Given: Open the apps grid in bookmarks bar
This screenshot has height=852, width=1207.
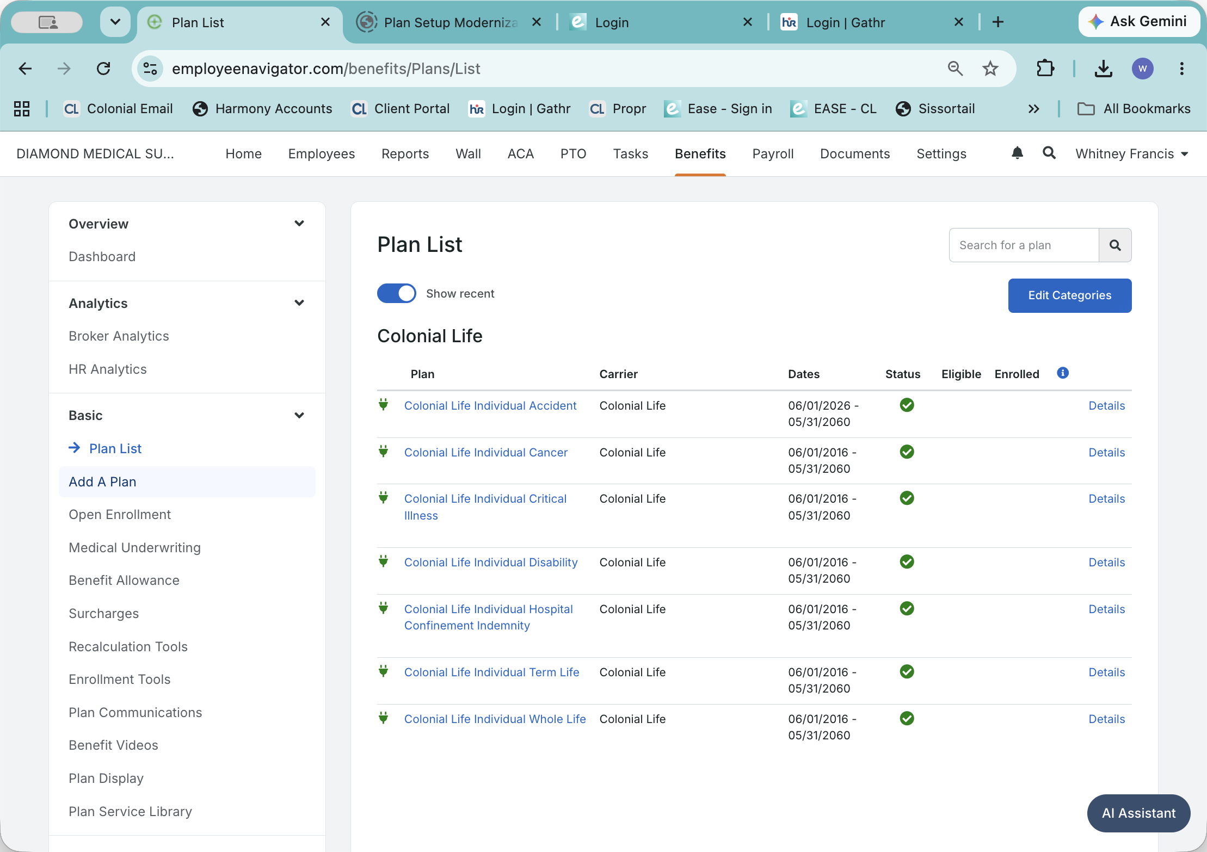Looking at the screenshot, I should 22,109.
